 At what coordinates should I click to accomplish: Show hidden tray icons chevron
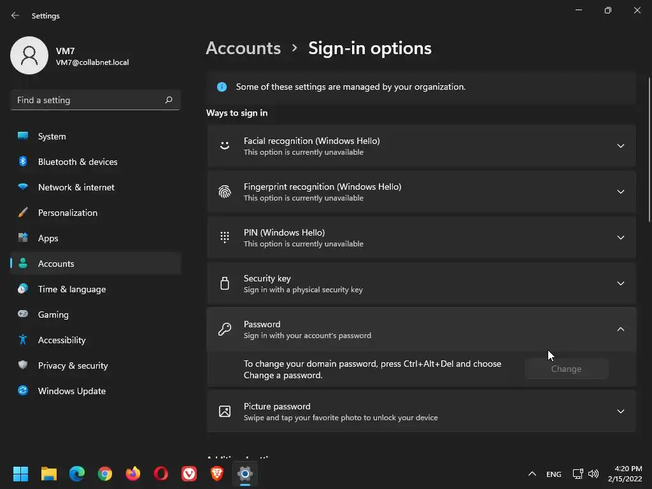point(532,474)
